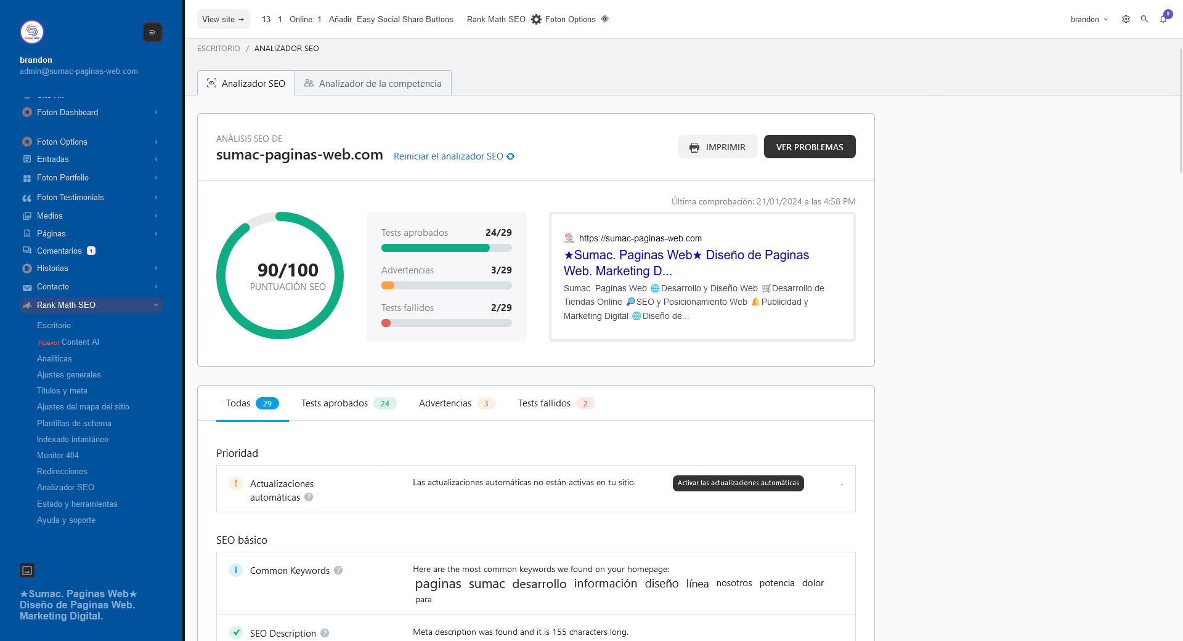This screenshot has width=1183, height=641.
Task: Open help tooltip for Actualizaciones automáticas
Action: pyautogui.click(x=309, y=497)
